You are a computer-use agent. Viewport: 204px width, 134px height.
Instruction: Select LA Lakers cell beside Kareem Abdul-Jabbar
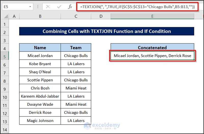coord(76,96)
